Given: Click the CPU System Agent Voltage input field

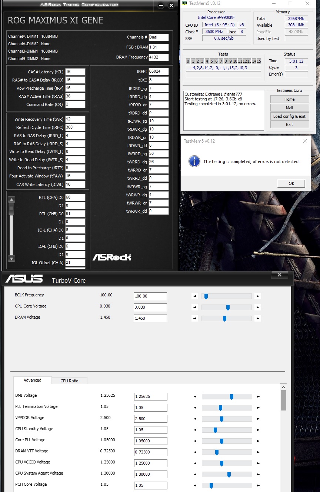Looking at the screenshot, I should 151,474.
